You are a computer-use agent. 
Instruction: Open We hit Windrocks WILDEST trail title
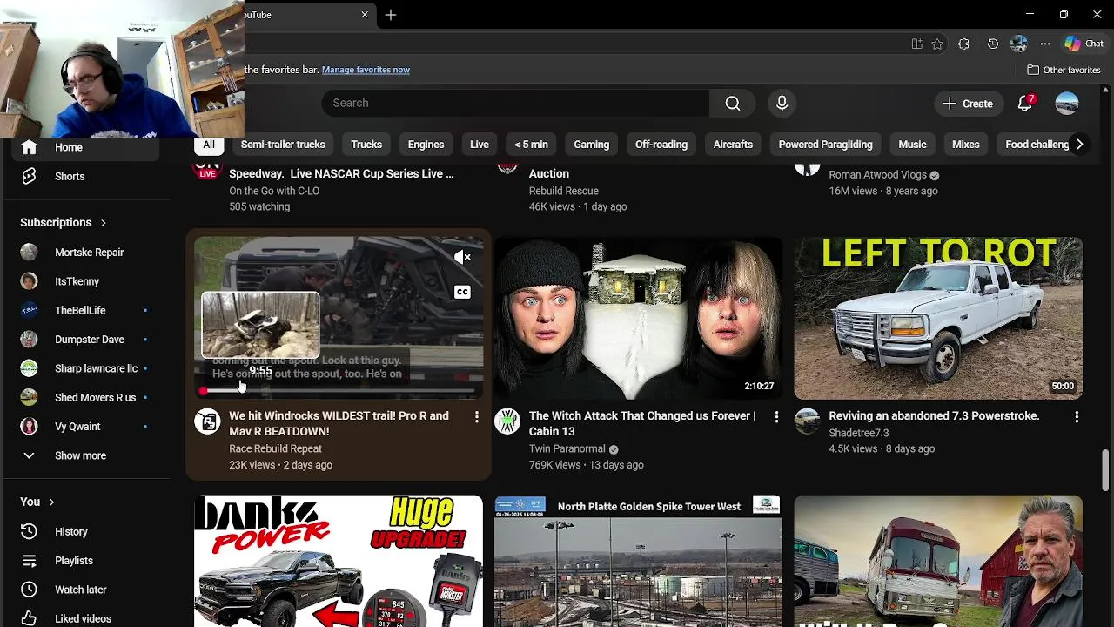(x=339, y=423)
